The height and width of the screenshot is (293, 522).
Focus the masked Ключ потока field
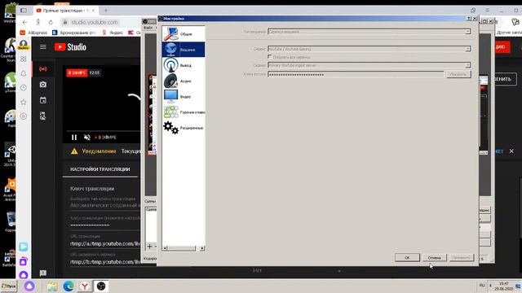(x=356, y=74)
